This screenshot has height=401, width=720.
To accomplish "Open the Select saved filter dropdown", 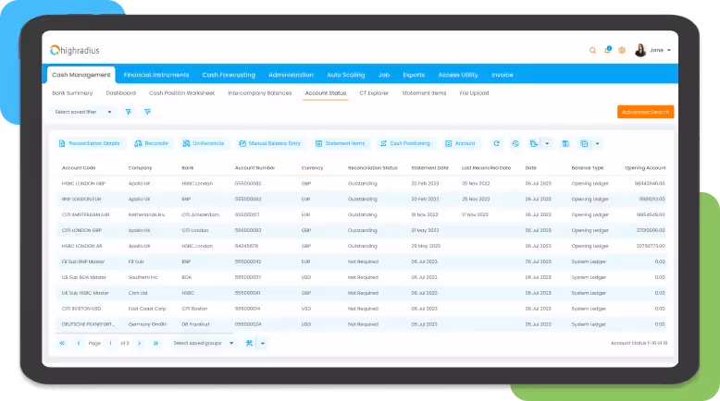I will pyautogui.click(x=83, y=112).
